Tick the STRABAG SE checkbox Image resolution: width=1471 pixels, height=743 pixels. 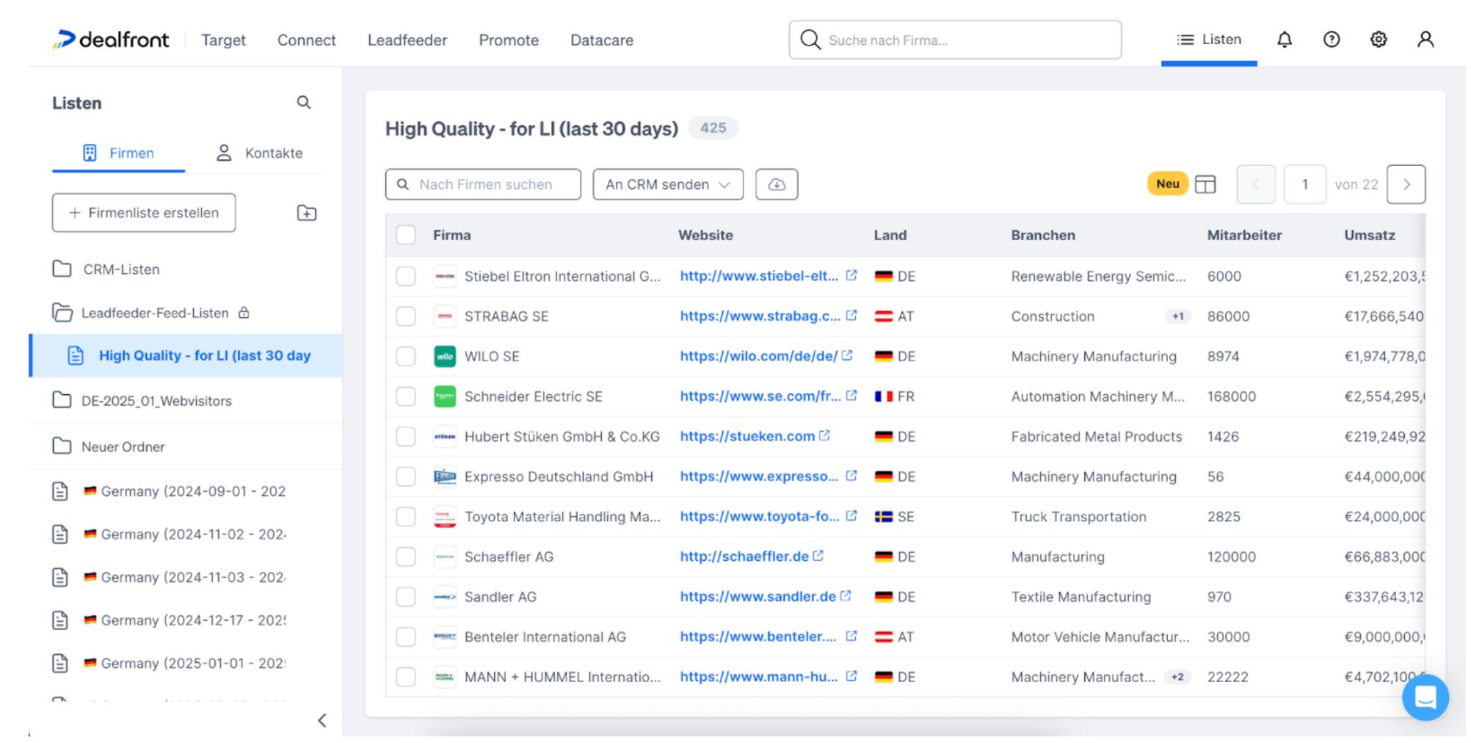pyautogui.click(x=406, y=316)
